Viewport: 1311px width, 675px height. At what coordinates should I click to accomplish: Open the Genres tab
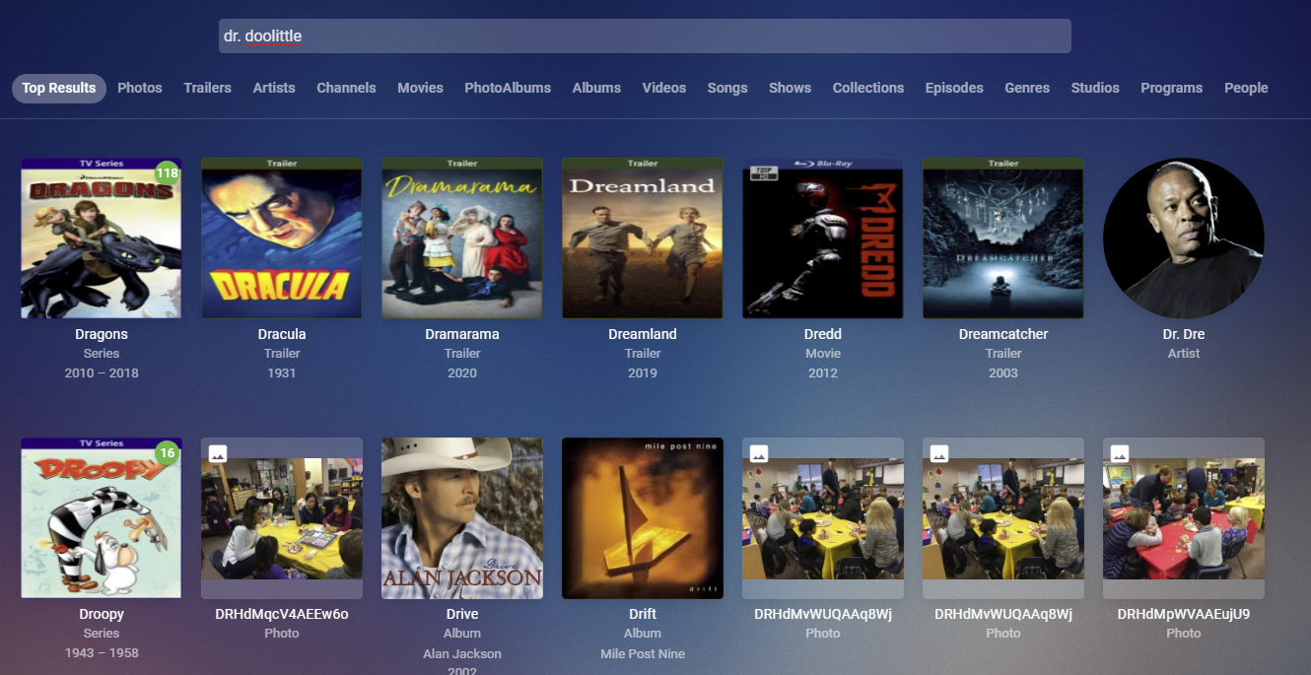pyautogui.click(x=1027, y=88)
